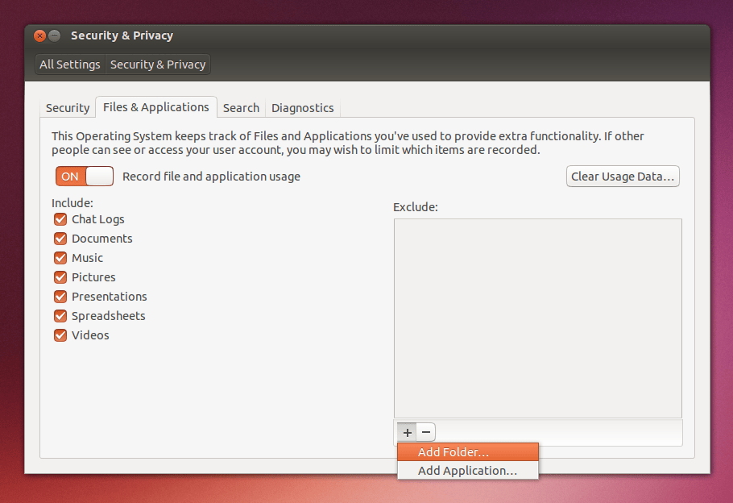Turn off Record file and application usage
Image resolution: width=733 pixels, height=503 pixels.
(x=85, y=177)
